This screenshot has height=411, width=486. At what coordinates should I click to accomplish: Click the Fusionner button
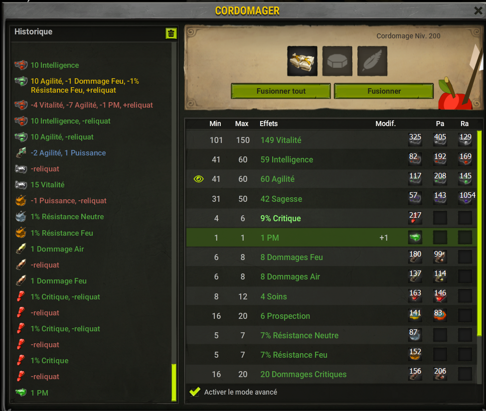point(384,91)
